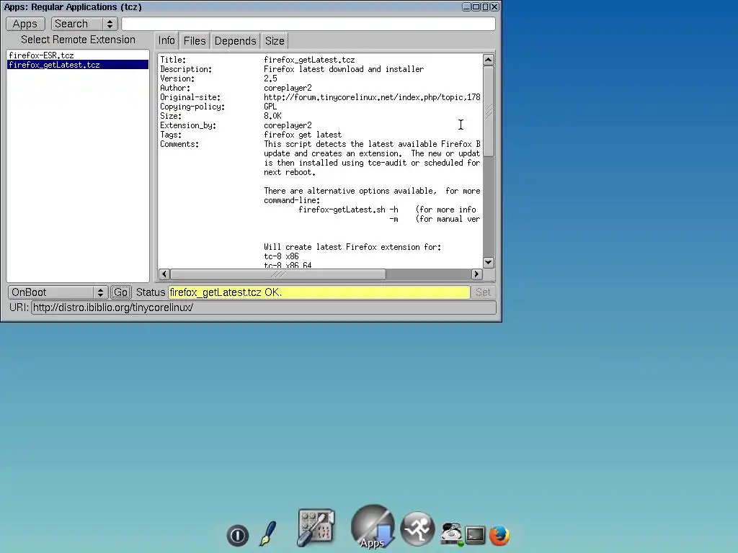The height and width of the screenshot is (553, 738).
Task: Click the Original-site forum URL text
Action: (372, 97)
